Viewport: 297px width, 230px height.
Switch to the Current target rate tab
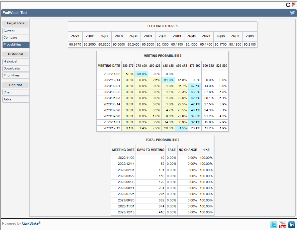tap(16, 31)
